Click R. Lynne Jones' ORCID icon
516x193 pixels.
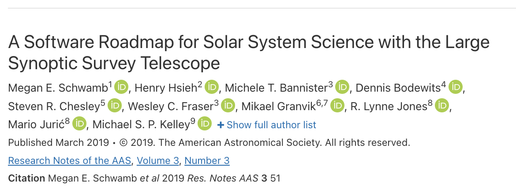(x=441, y=106)
